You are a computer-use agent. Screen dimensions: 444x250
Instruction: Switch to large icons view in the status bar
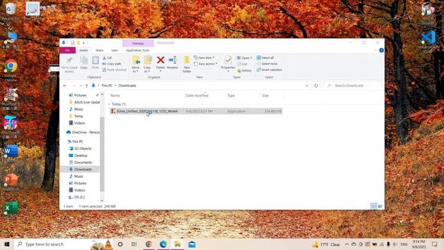tap(380, 206)
